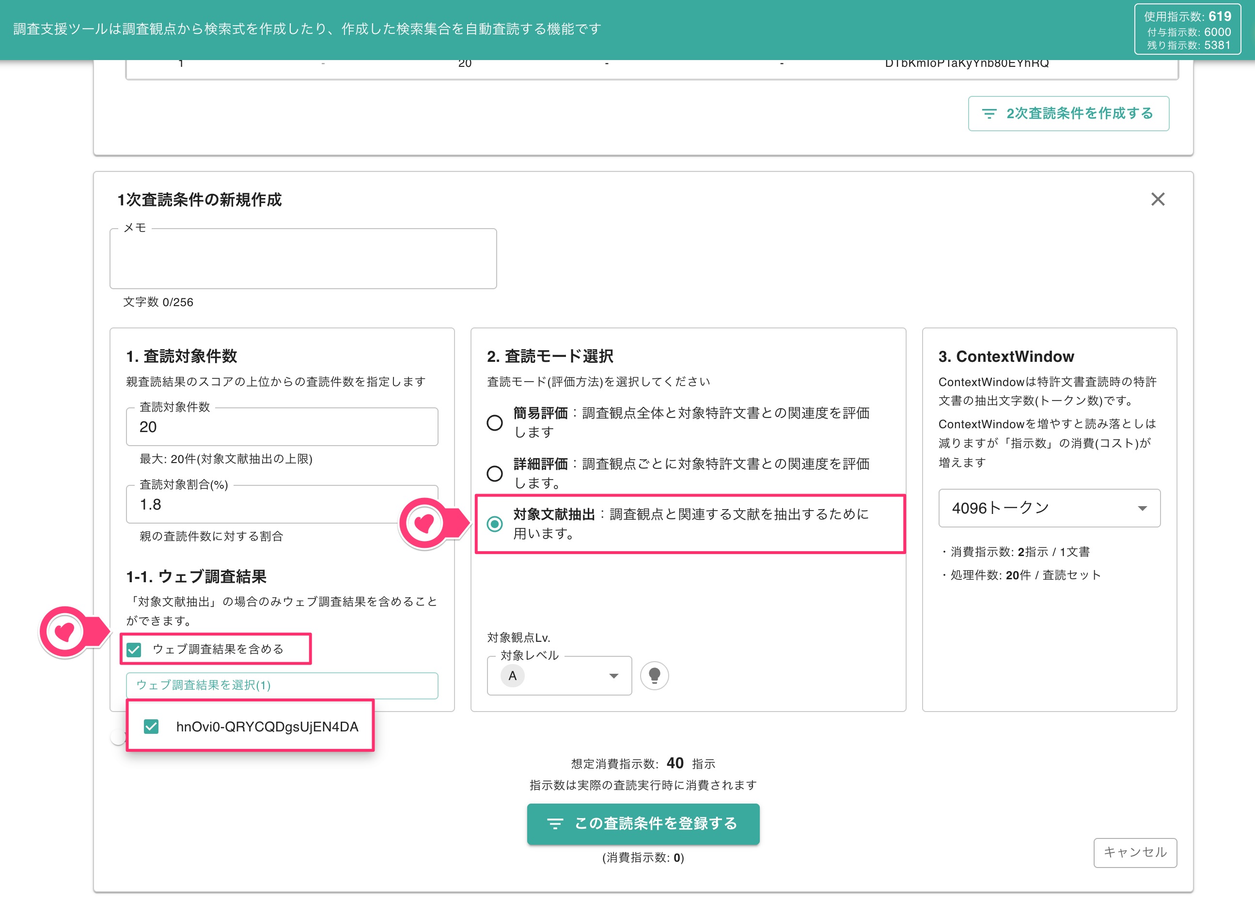Select the 対象文献抽出 radio button
Image resolution: width=1255 pixels, height=899 pixels.
coord(495,524)
